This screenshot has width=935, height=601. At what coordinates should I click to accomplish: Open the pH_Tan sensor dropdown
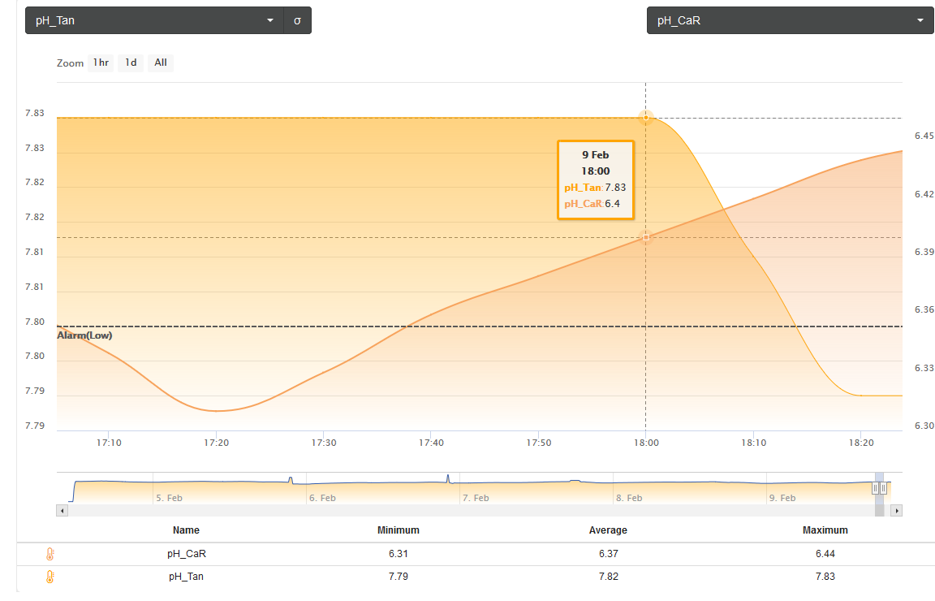154,20
